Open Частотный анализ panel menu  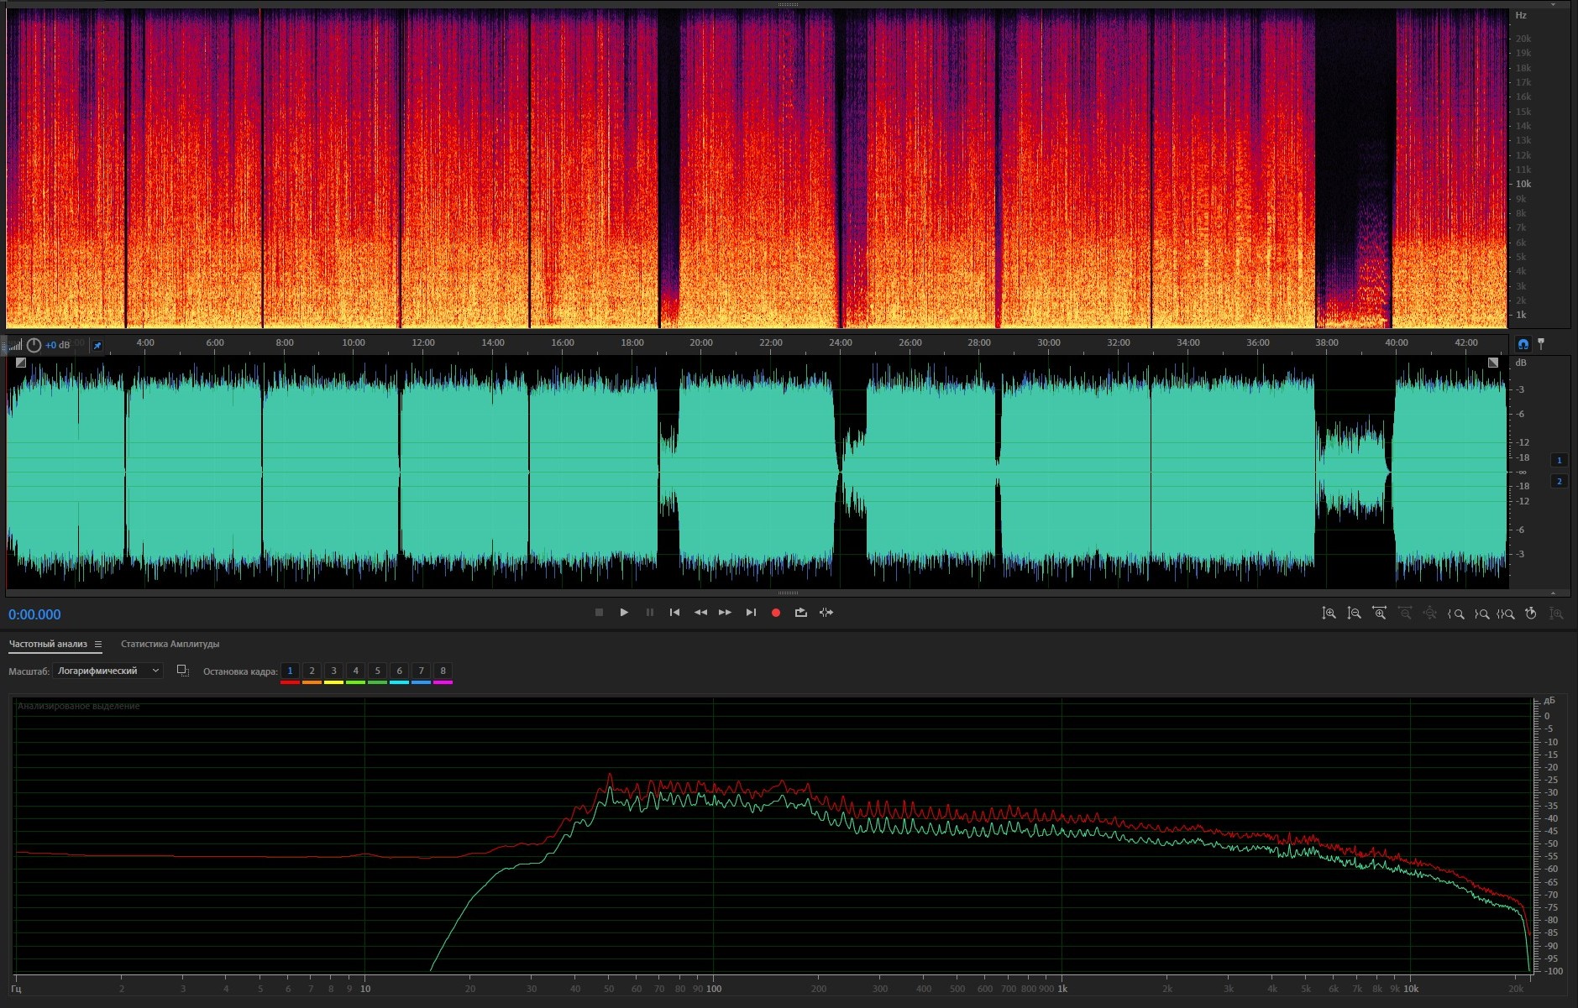pyautogui.click(x=98, y=645)
